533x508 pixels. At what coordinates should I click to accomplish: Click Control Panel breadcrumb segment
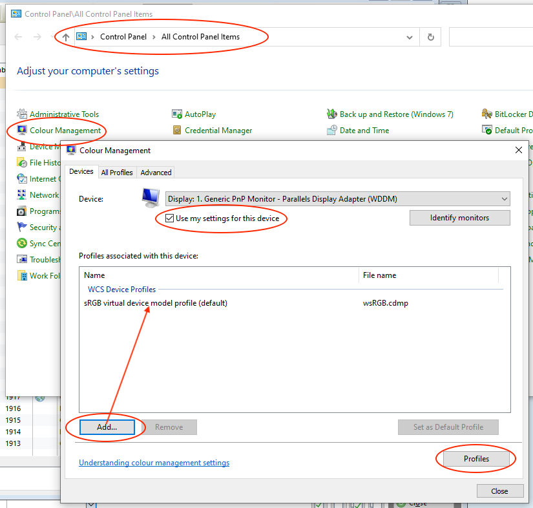click(123, 37)
